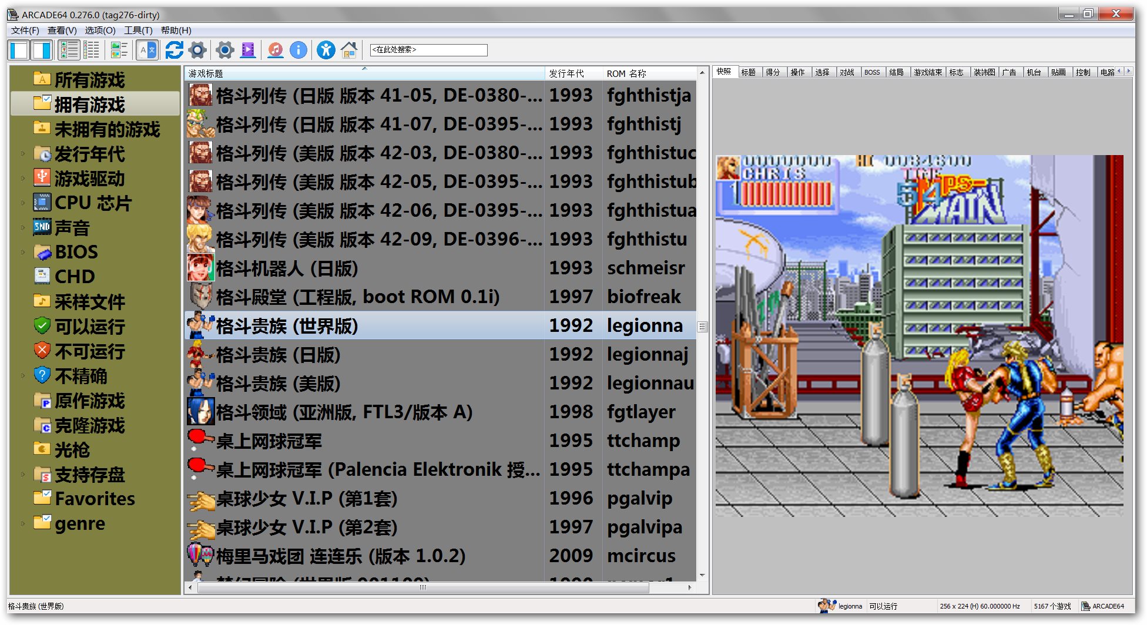This screenshot has height=625, width=1147.
Task: Open the 选项(O) menu
Action: pos(100,31)
